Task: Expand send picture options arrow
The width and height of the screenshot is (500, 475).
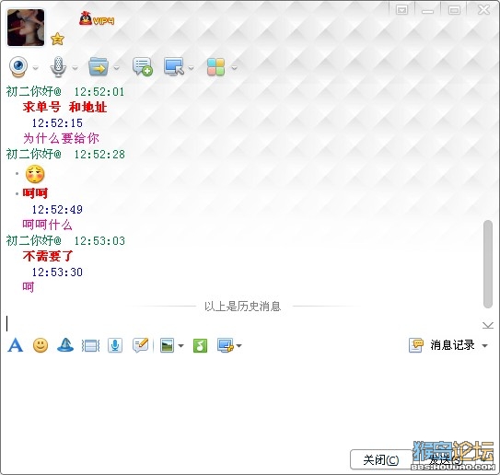Action: click(180, 345)
